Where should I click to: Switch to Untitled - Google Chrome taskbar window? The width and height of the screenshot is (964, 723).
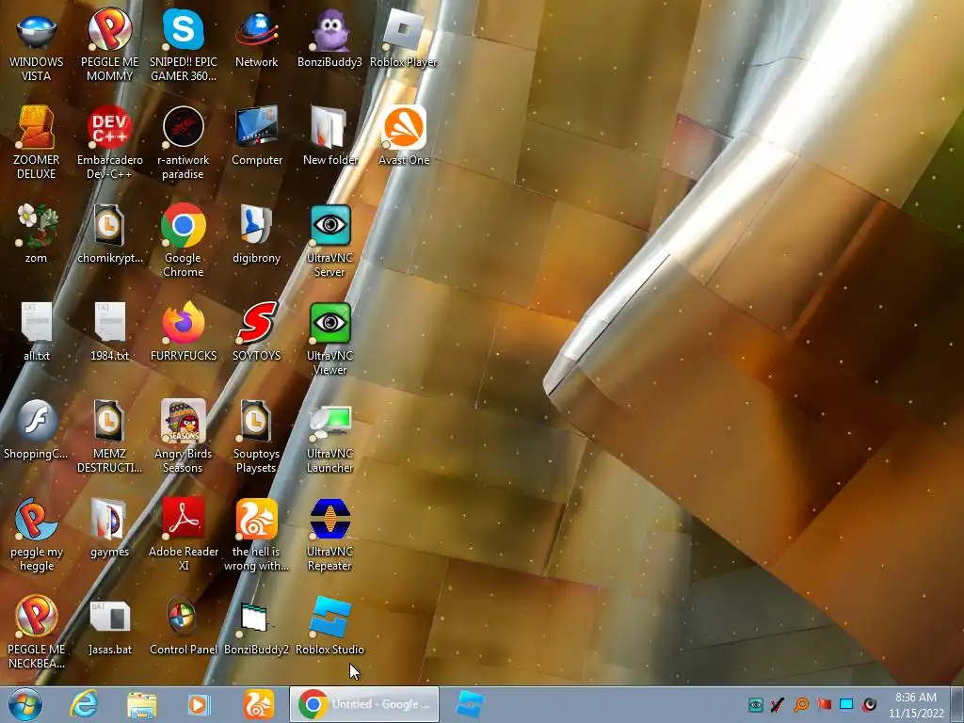(364, 704)
